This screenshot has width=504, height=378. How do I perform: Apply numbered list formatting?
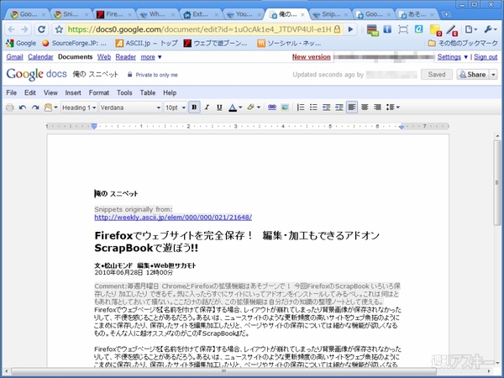coord(301,108)
